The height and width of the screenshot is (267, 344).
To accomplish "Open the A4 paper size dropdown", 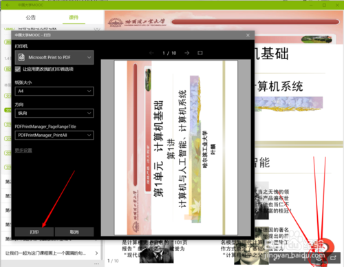I will 54,91.
